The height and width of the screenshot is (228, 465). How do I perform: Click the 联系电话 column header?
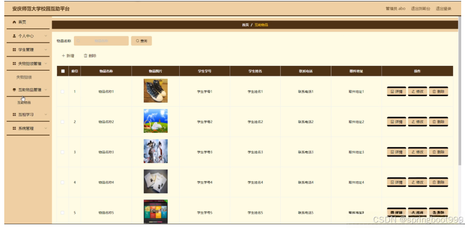306,71
